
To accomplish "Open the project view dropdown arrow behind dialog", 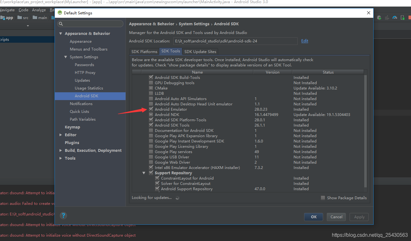I will 28,26.
